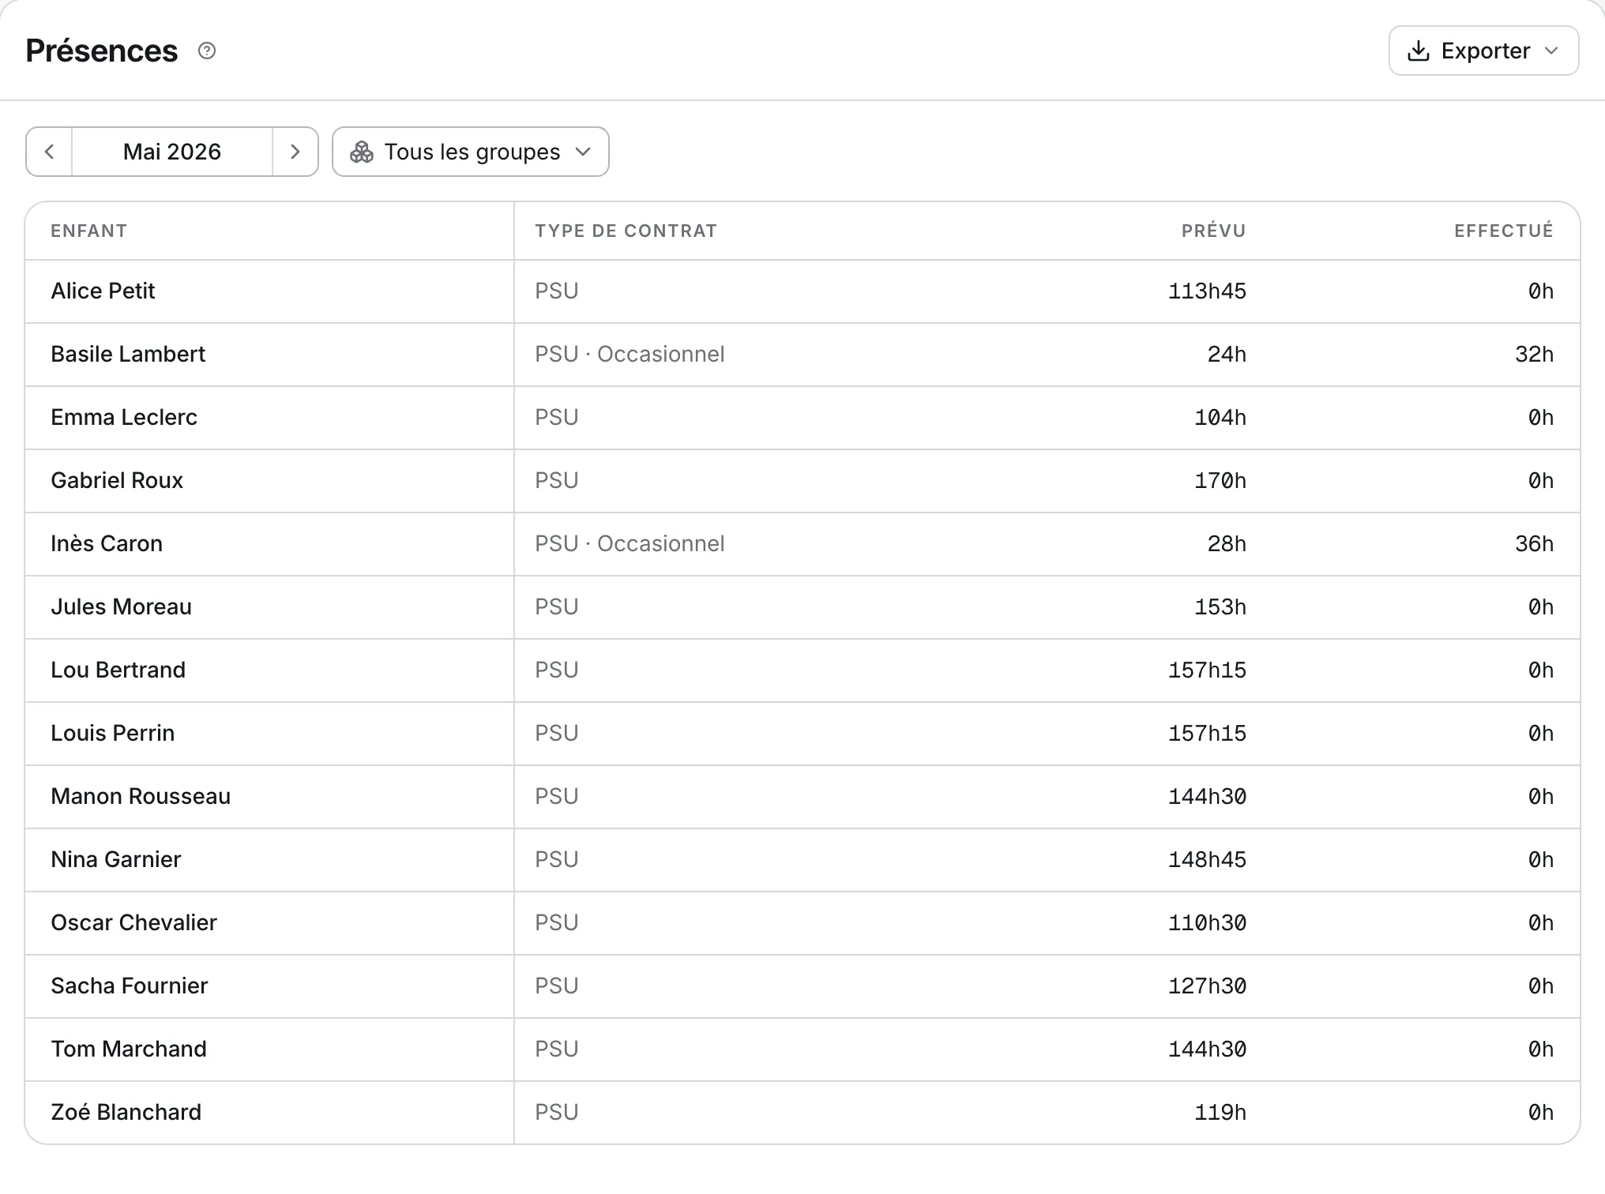Viewport: 1605px width, 1194px height.
Task: Click Zoé Blanchard's 119h planned value
Action: [1220, 1112]
